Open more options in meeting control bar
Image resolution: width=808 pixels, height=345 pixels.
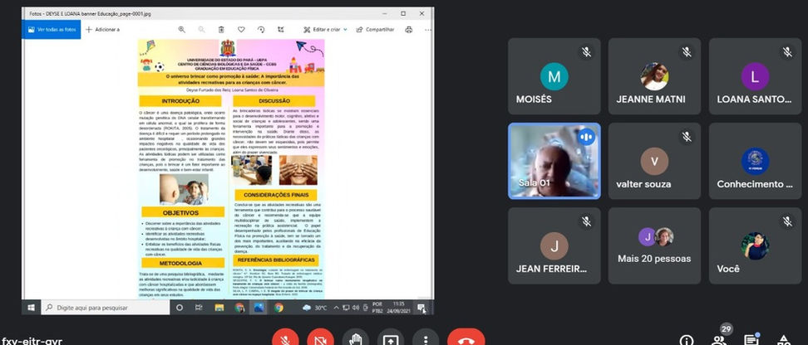[x=426, y=339]
